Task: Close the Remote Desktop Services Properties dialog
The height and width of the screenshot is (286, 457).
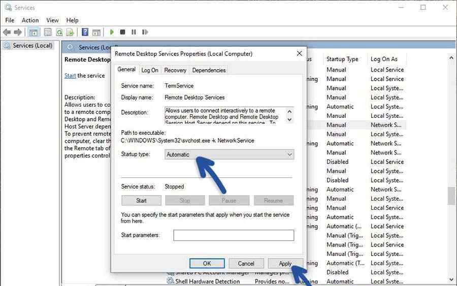Action: (299, 53)
